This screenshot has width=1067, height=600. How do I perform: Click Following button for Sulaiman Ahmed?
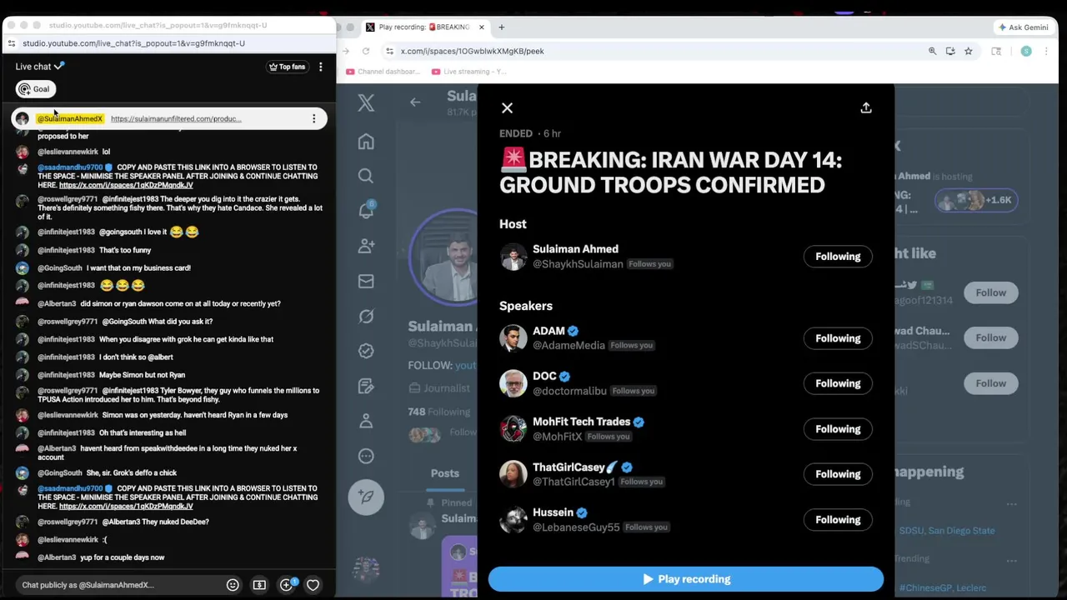point(838,257)
